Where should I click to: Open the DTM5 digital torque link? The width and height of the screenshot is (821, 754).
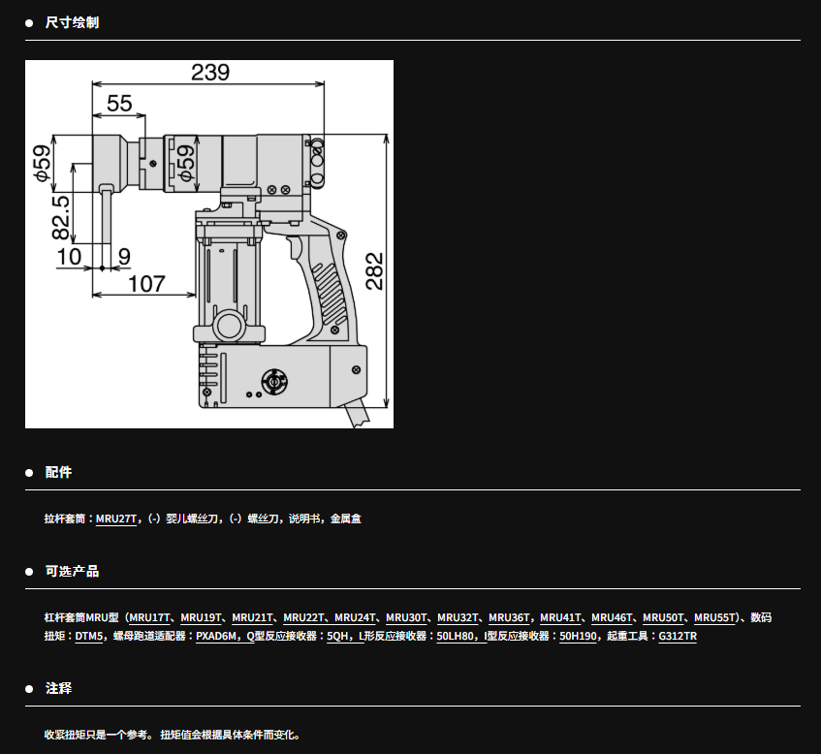coord(89,637)
